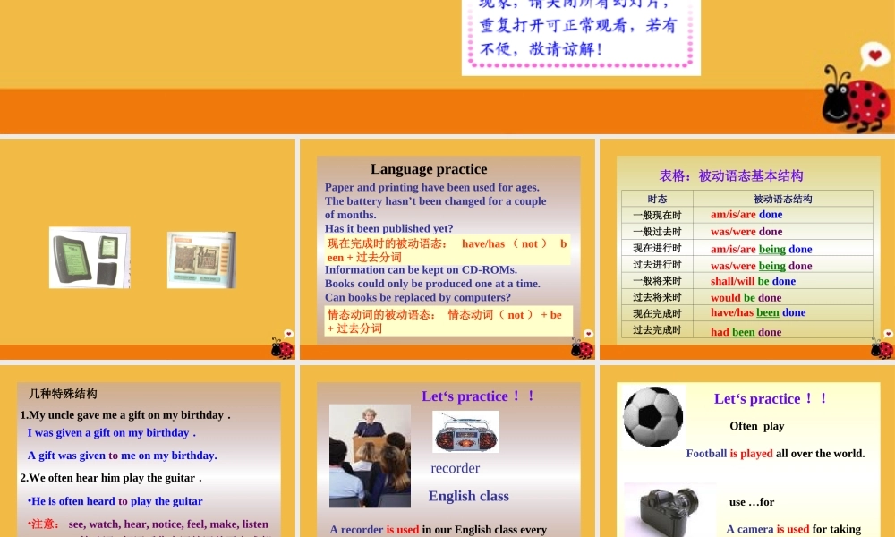Click 'Let's practice' title on the football slide
This screenshot has width=895, height=537.
point(771,398)
